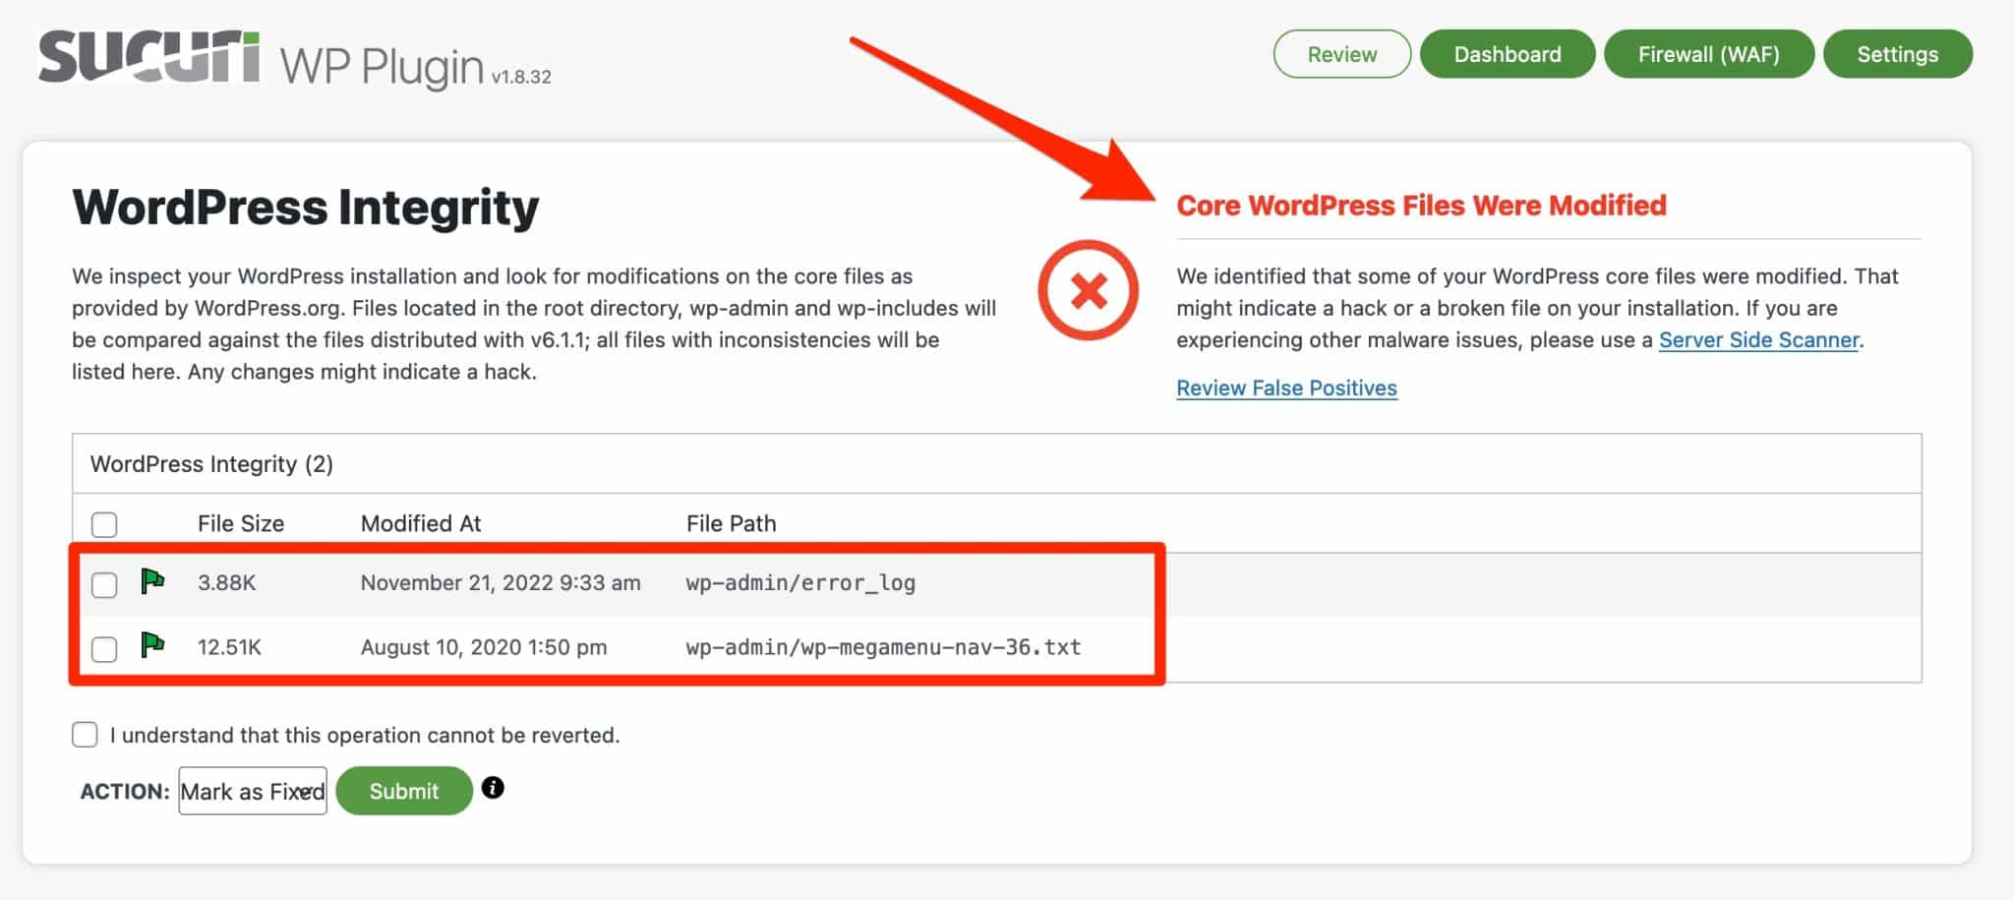Image resolution: width=2014 pixels, height=900 pixels.
Task: Follow the Server Side Scanner link
Action: [1759, 339]
